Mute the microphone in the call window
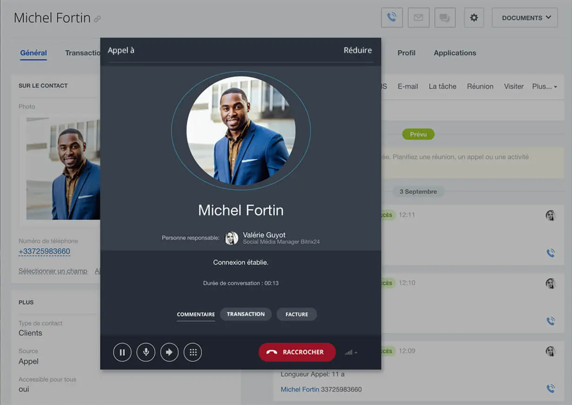The image size is (572, 405). (146, 352)
